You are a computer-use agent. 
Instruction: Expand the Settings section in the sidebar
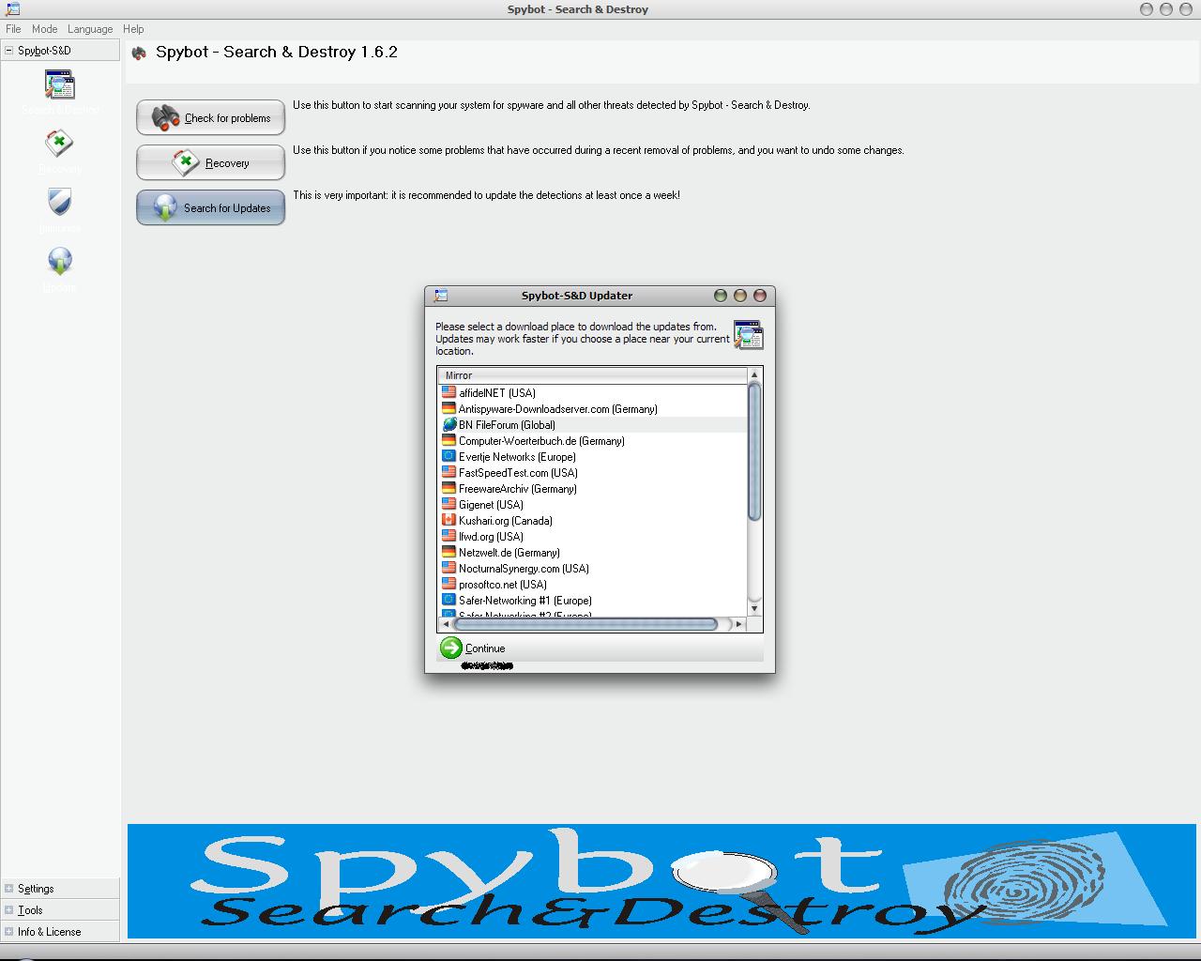pos(9,889)
